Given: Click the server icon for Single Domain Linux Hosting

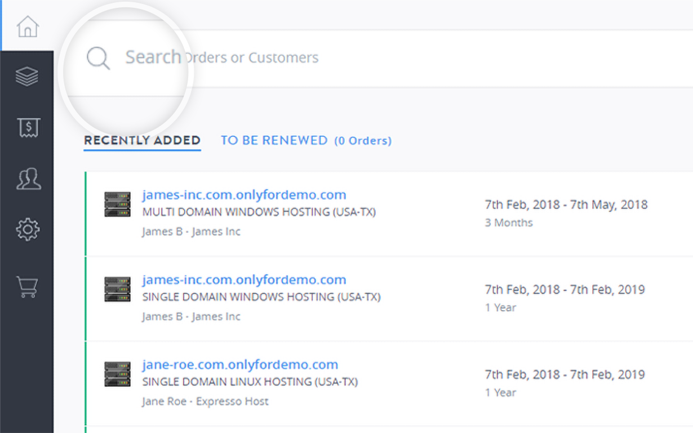Looking at the screenshot, I should click(x=117, y=374).
